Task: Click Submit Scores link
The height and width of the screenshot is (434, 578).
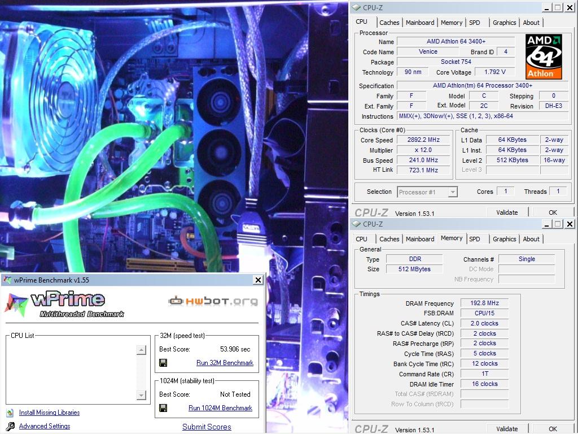Action: [207, 427]
